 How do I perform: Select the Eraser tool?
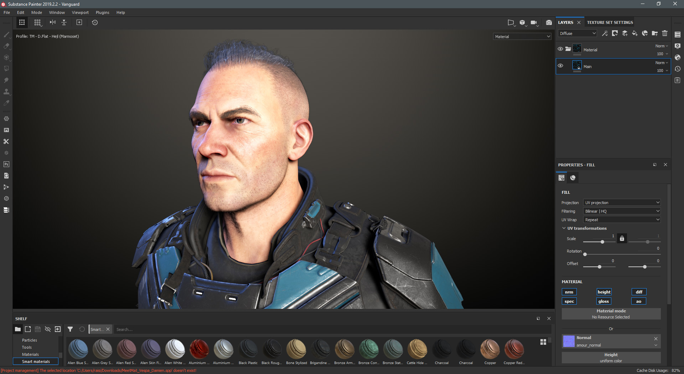coord(6,46)
